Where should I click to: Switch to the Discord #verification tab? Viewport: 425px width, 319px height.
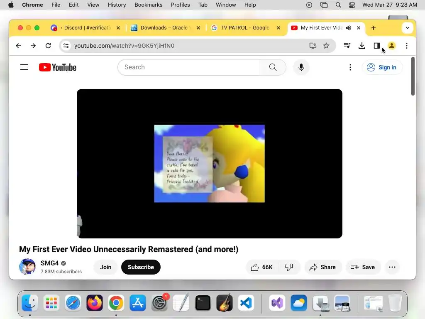click(85, 28)
